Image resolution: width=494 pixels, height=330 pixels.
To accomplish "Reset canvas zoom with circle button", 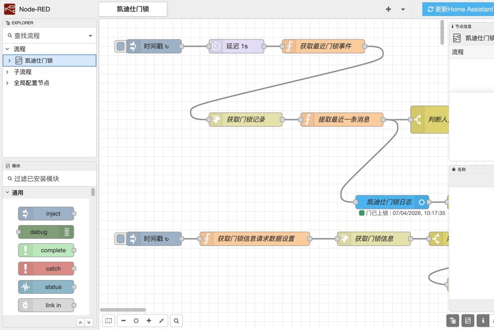I will (136, 321).
